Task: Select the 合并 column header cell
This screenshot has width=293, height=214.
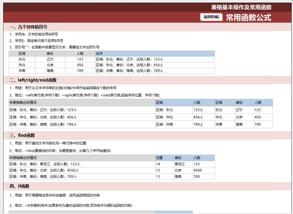Action: (155, 54)
